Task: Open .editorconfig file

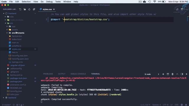Action: [16, 69]
